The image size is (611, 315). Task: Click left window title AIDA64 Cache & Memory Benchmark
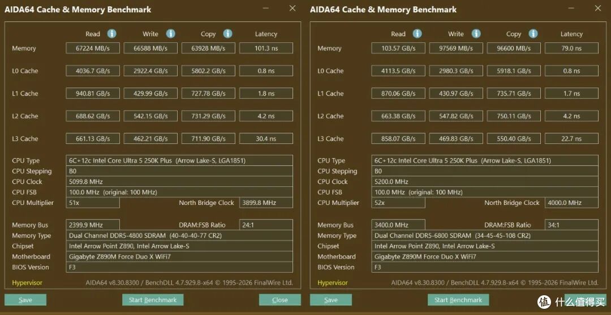(x=78, y=10)
